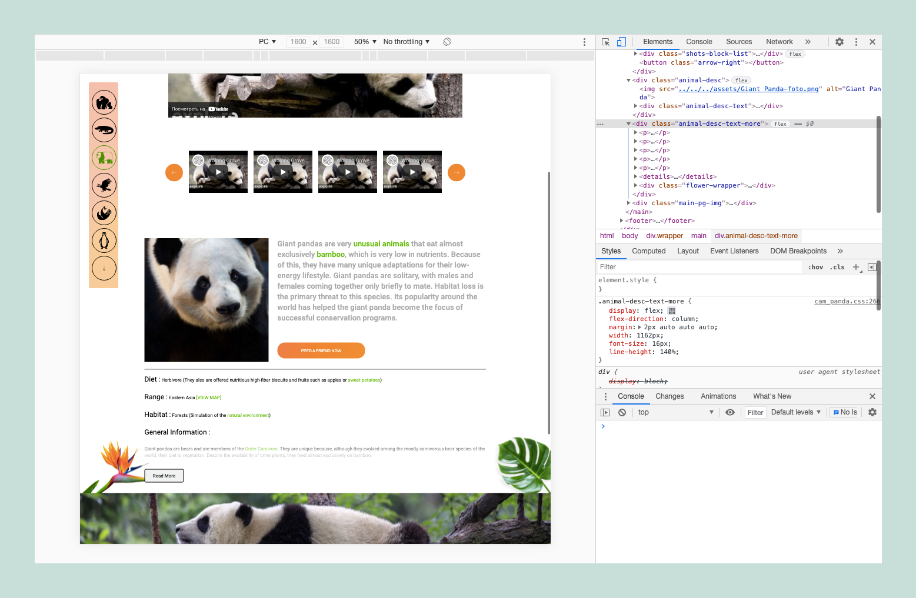The image size is (916, 598).
Task: Open DevTools settings gear
Action: point(839,42)
